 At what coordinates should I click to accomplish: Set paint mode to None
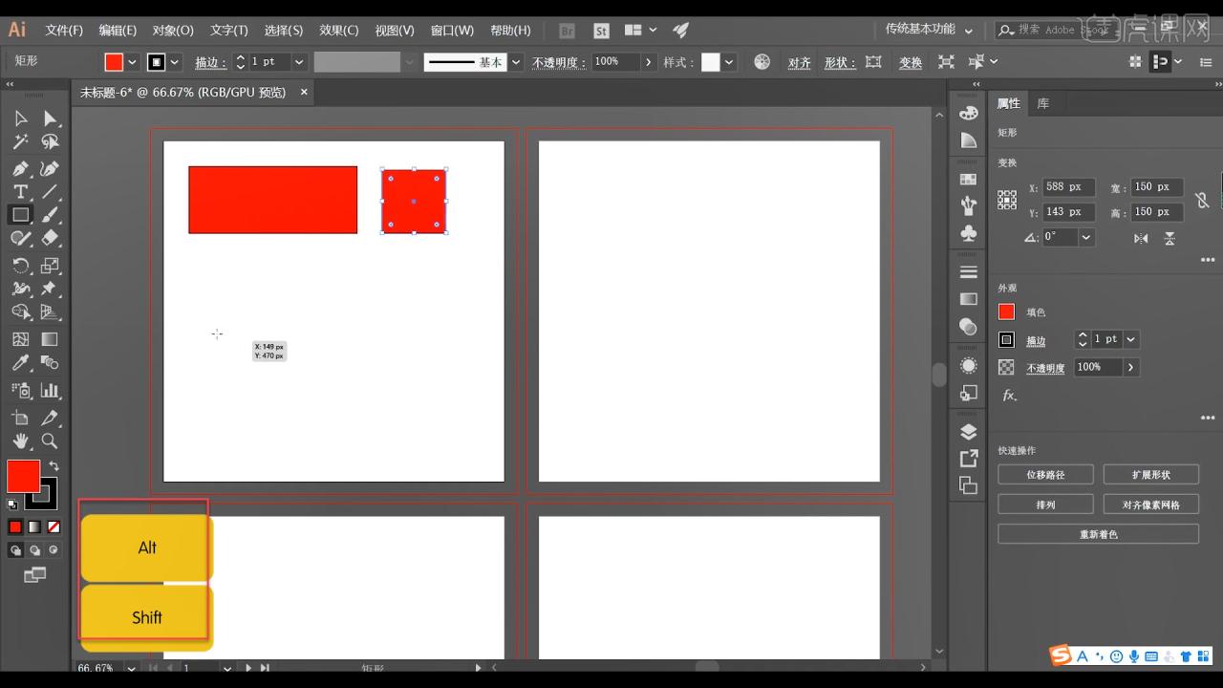54,527
